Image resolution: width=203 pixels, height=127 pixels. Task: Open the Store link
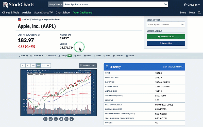[x=183, y=12]
